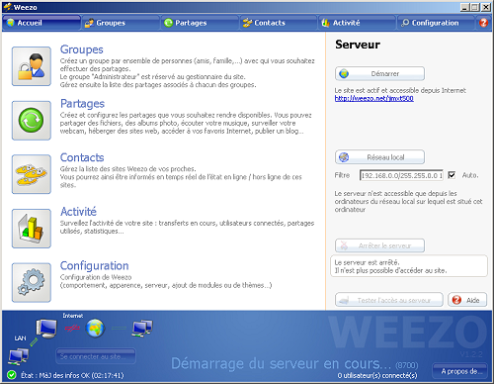
Task: Open the Aide help button
Action: click(467, 300)
